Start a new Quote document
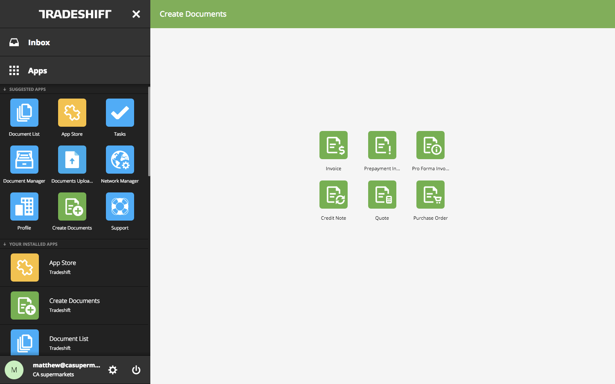This screenshot has height=384, width=615. click(x=382, y=195)
